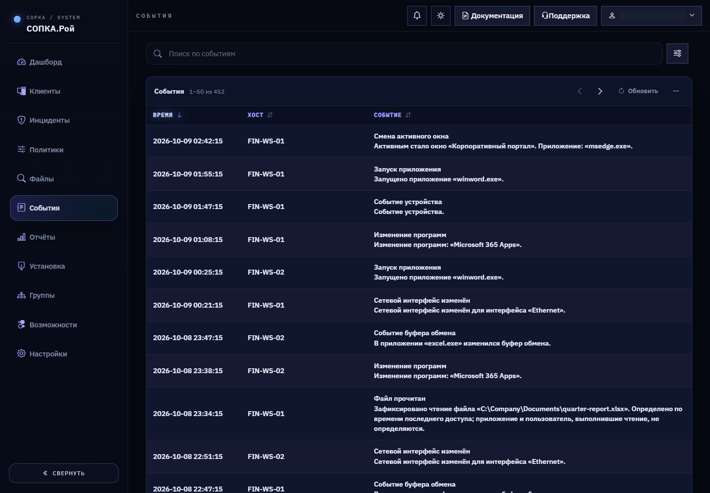710x493 pixels.
Task: Select the 00:21:15 Сетевой интерфейс изменён event
Action: [x=419, y=305]
